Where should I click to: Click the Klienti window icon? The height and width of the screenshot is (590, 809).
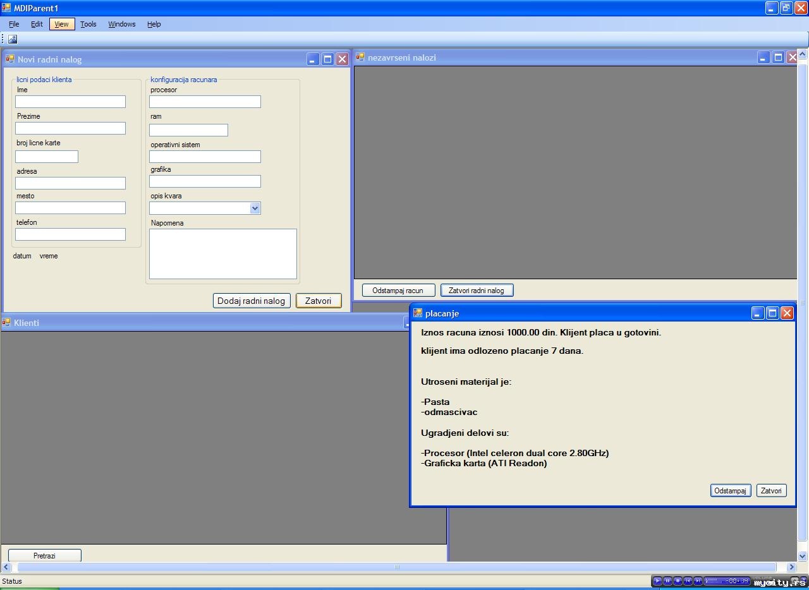tap(6, 322)
